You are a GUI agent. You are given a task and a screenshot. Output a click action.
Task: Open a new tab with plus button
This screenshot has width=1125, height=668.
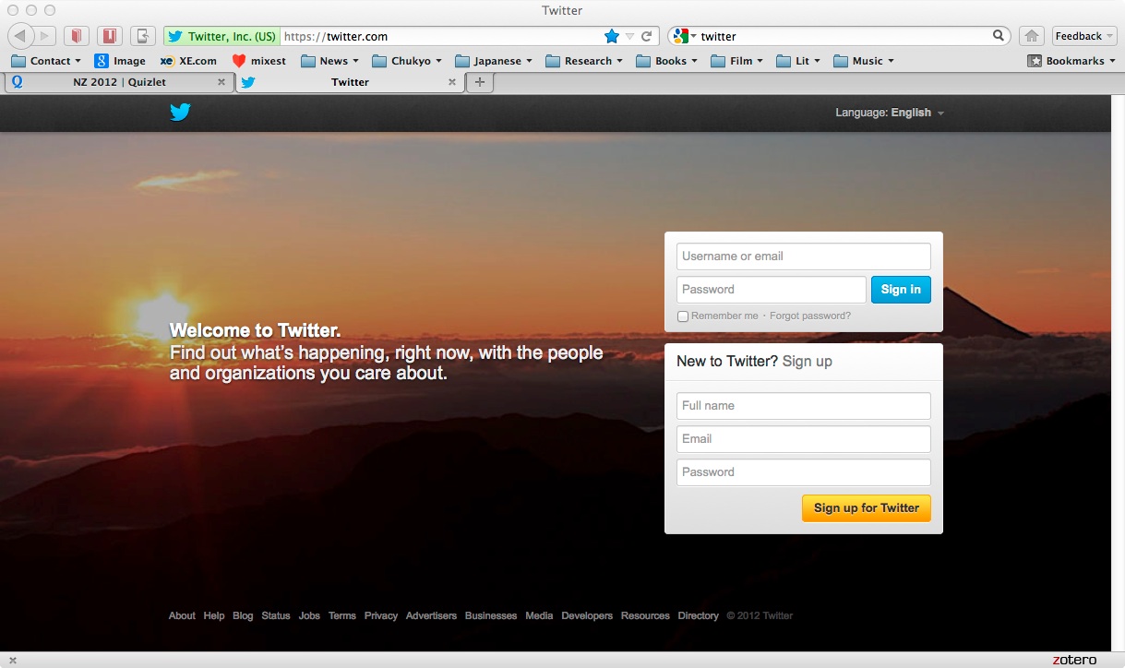tap(479, 82)
